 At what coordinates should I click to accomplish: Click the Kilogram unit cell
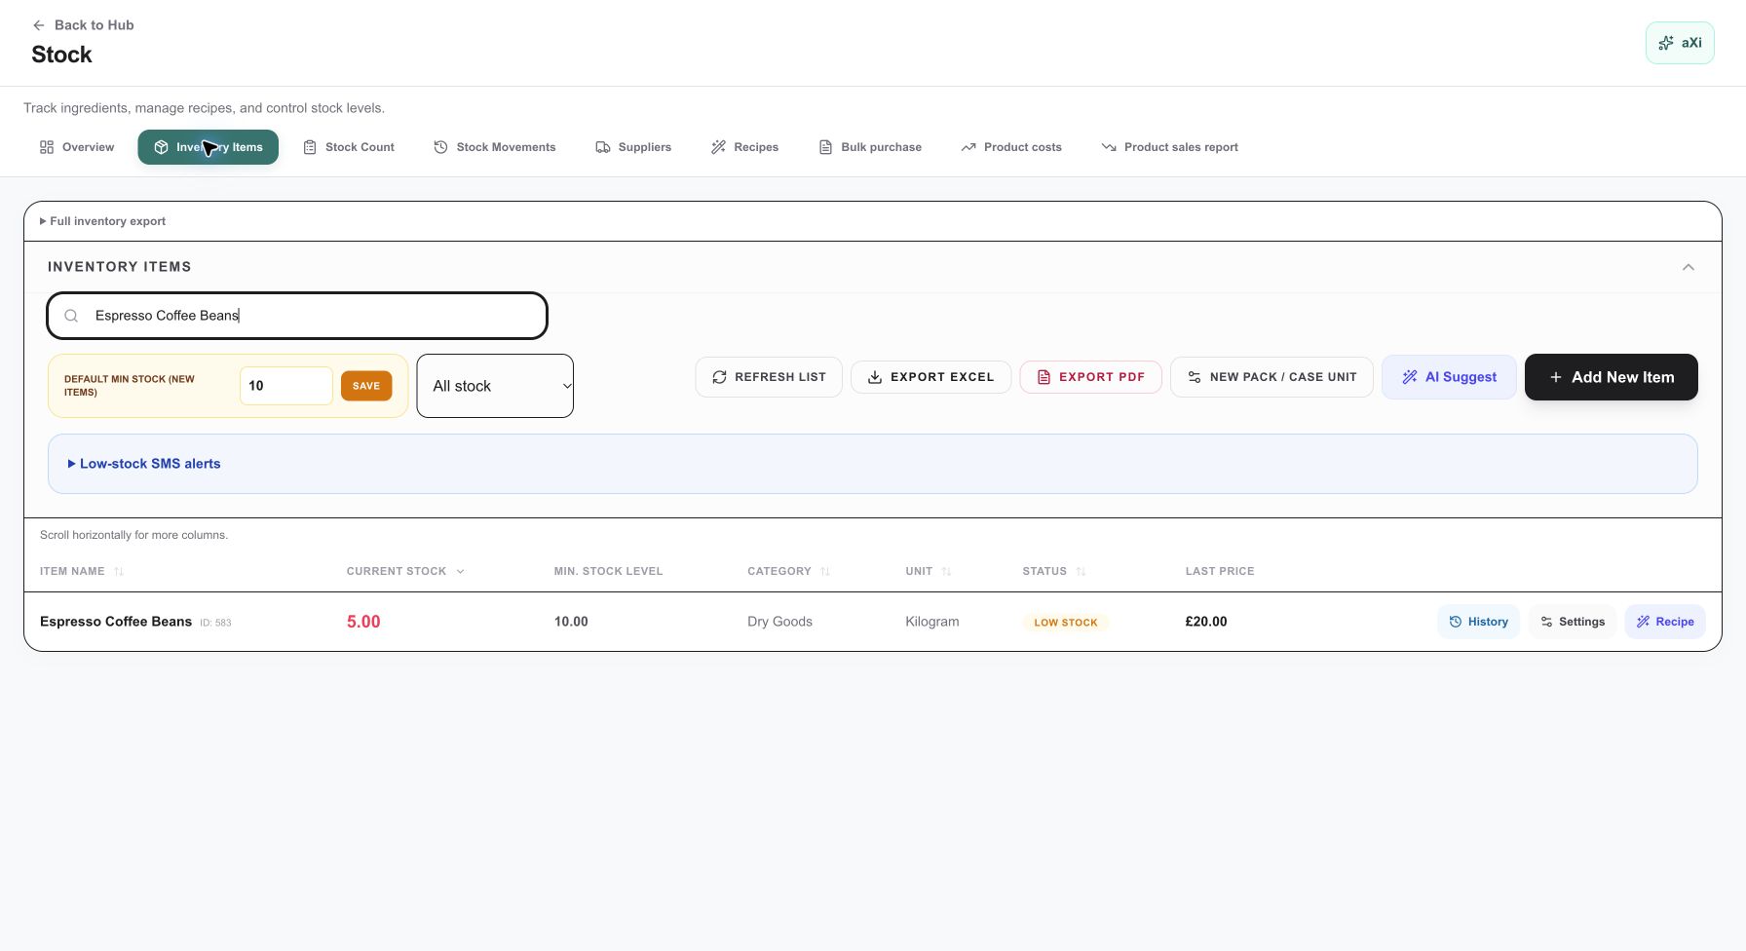(932, 622)
